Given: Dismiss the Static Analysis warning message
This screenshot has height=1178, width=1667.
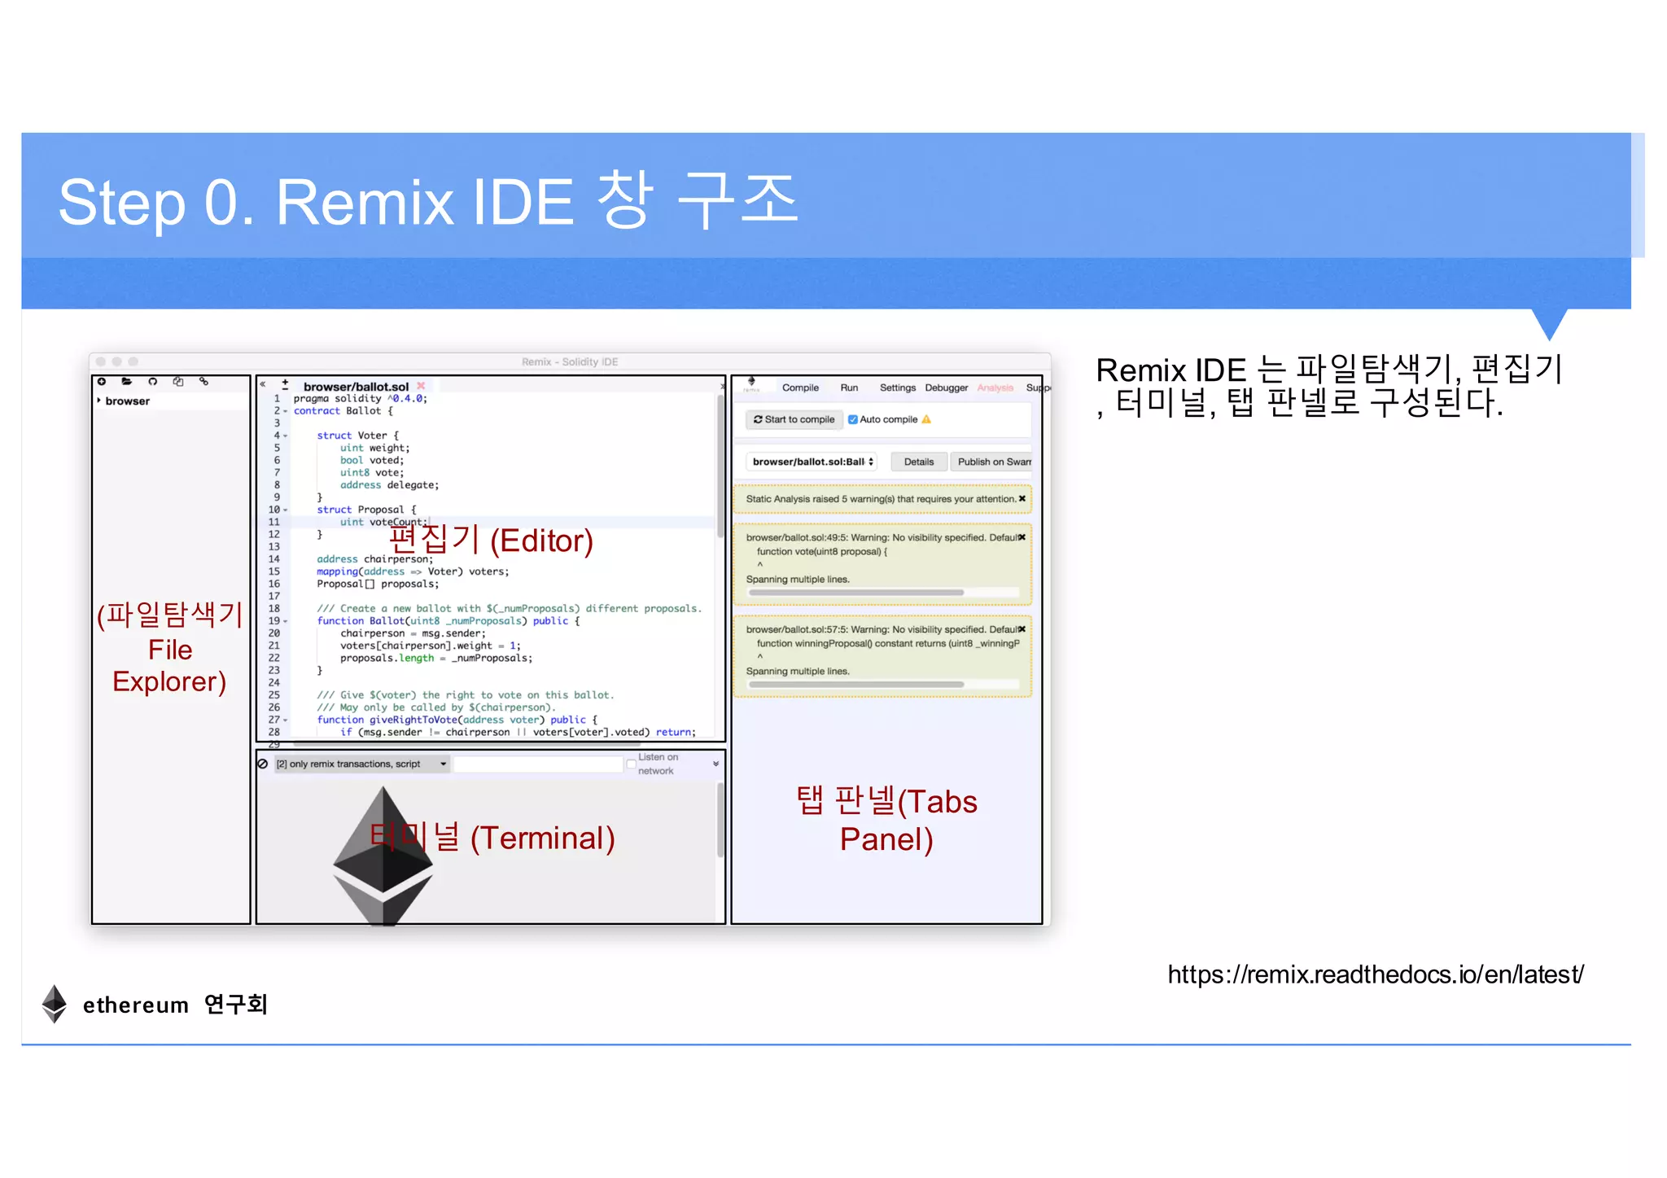Looking at the screenshot, I should pos(1022,499).
